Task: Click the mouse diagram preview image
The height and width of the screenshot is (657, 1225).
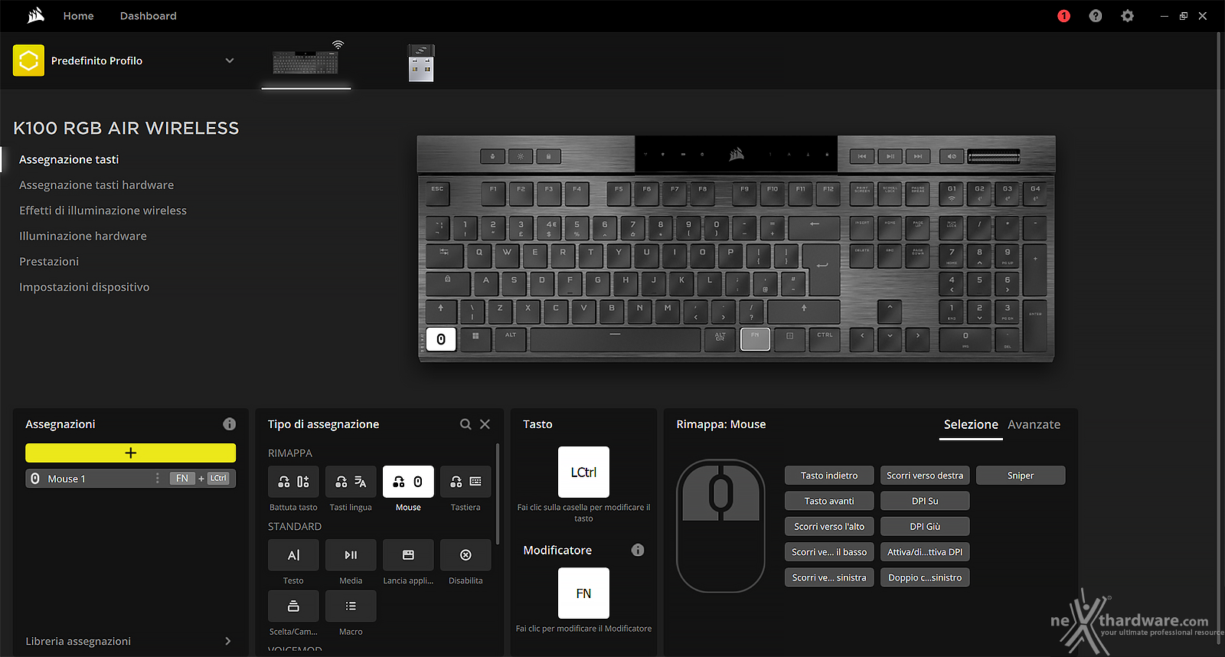Action: 720,525
